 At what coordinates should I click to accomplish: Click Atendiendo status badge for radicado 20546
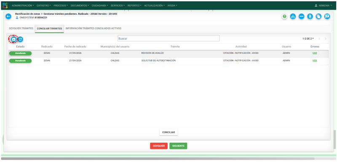(x=20, y=61)
